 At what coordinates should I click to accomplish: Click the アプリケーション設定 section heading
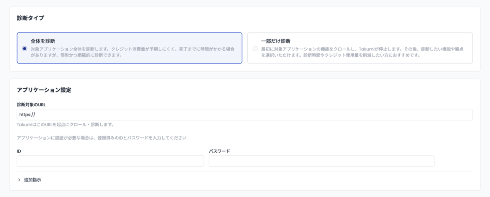(44, 90)
